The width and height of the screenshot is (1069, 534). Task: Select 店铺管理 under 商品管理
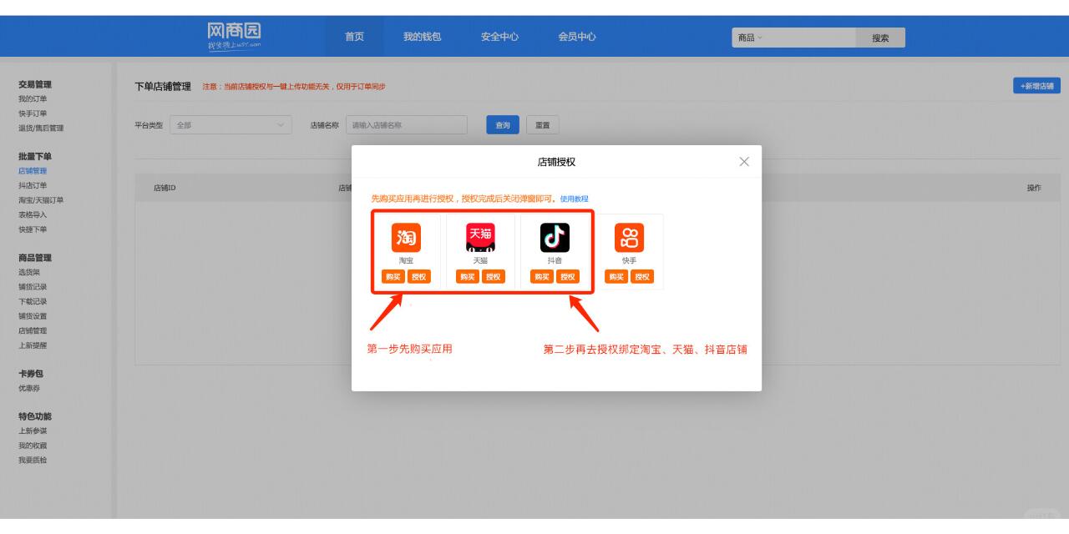pos(33,330)
